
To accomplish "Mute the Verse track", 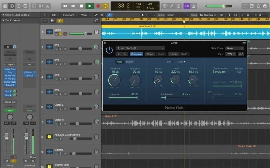I will 56,34.
